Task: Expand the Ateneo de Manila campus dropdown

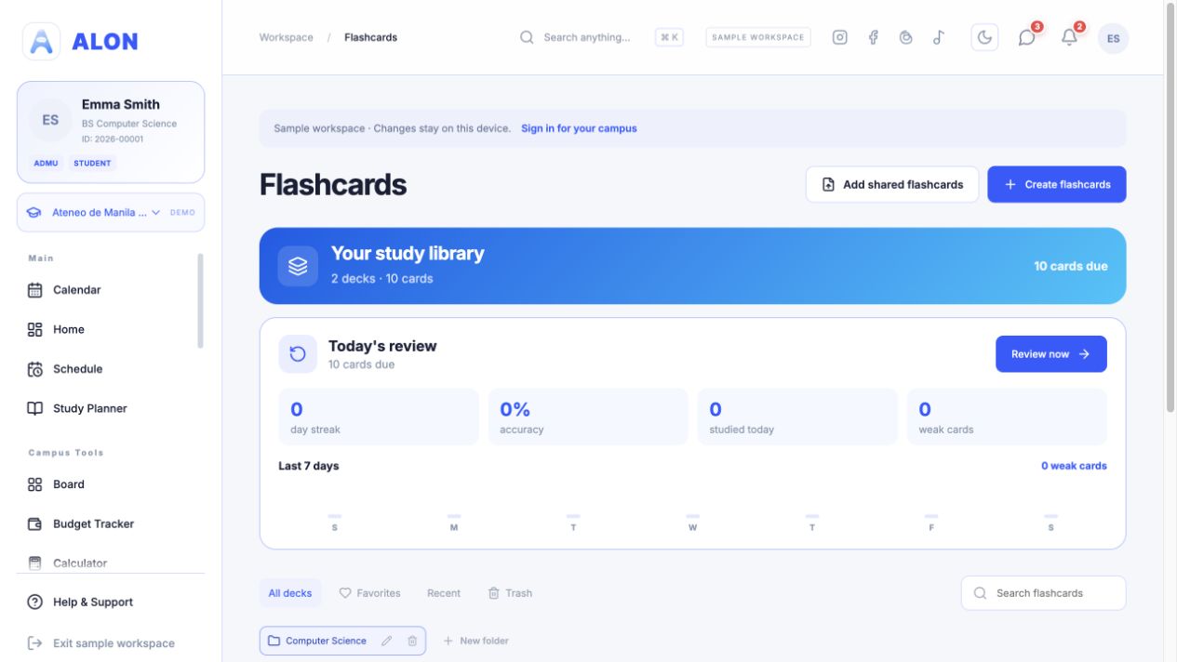Action: (111, 212)
